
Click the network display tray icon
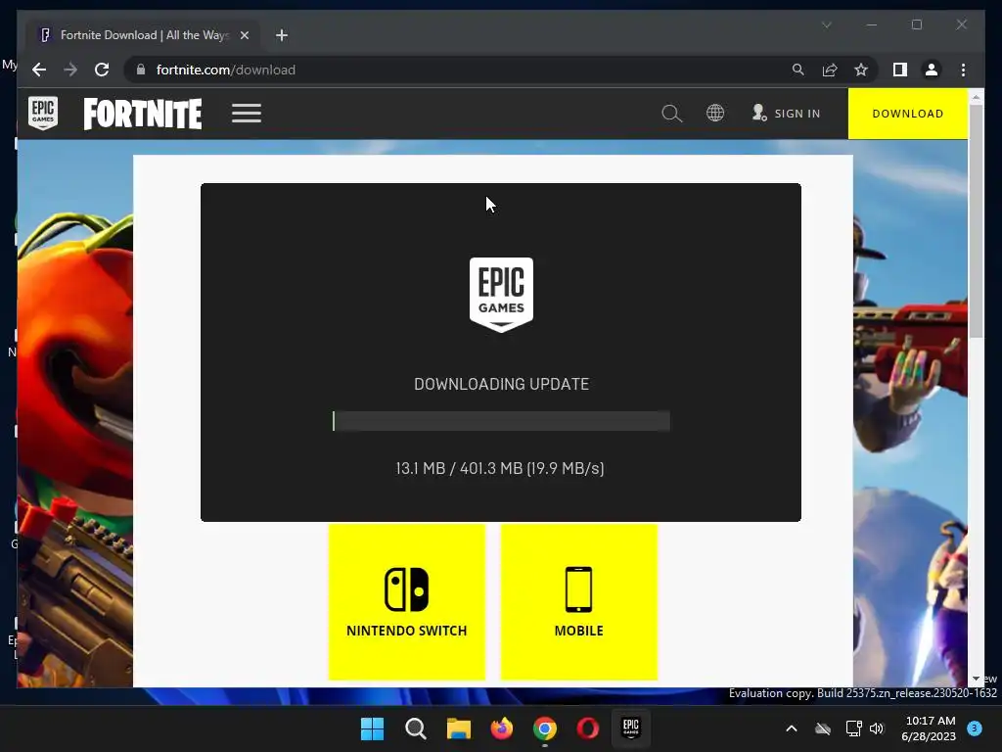click(x=853, y=728)
